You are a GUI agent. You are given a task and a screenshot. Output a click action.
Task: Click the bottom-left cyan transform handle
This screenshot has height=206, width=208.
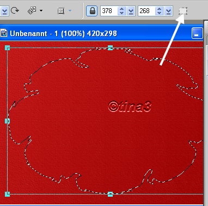[7, 194]
